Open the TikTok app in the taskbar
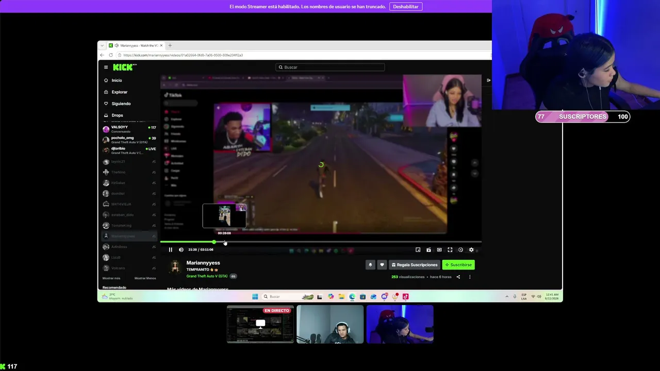Viewport: 660px width, 371px height. pos(406,297)
